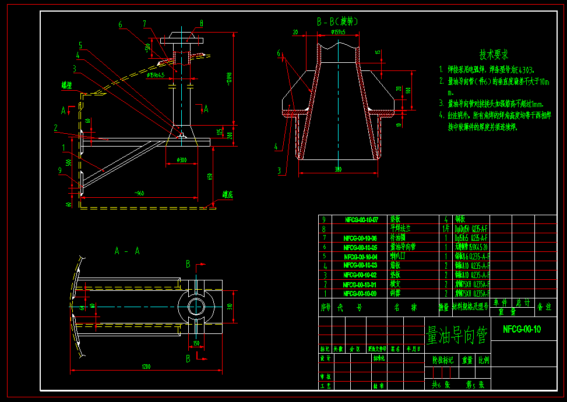
Task: Select part code NFCG-00-10-07 in the parts list
Action: pyautogui.click(x=361, y=219)
